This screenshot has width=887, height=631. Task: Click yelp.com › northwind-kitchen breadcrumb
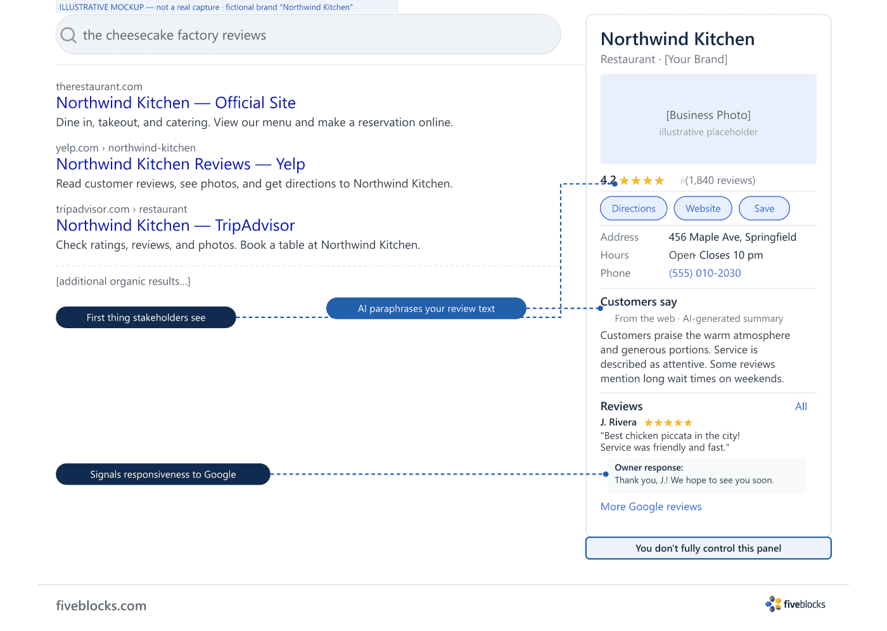click(x=125, y=148)
